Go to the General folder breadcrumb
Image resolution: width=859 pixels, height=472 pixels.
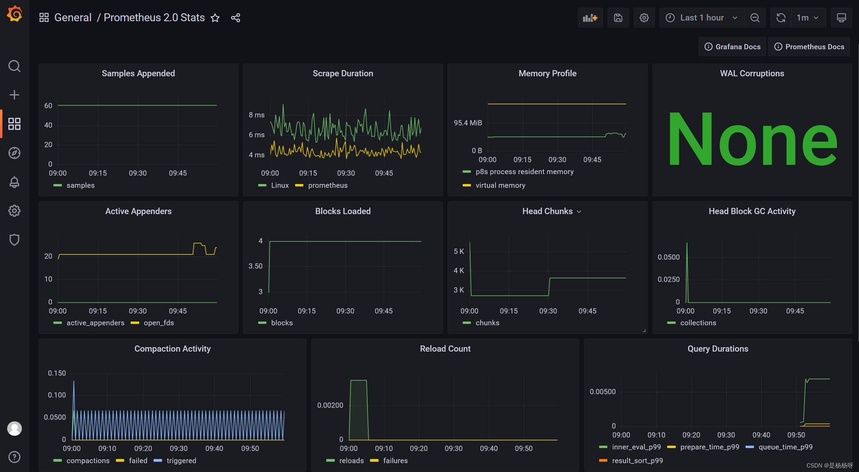click(x=73, y=17)
